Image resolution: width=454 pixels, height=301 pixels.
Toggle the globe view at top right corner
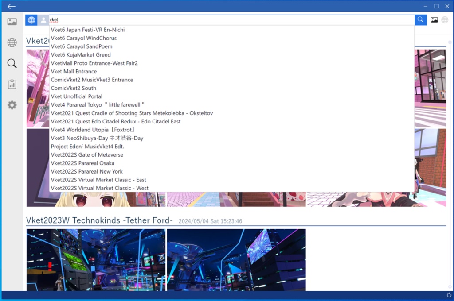(x=444, y=19)
